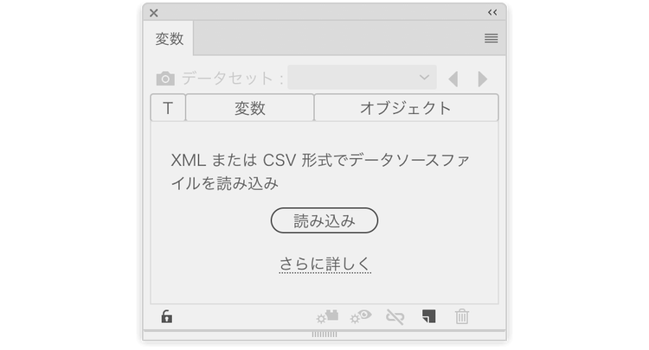The width and height of the screenshot is (649, 350).
Task: Click the 読み込み import button
Action: point(324,220)
